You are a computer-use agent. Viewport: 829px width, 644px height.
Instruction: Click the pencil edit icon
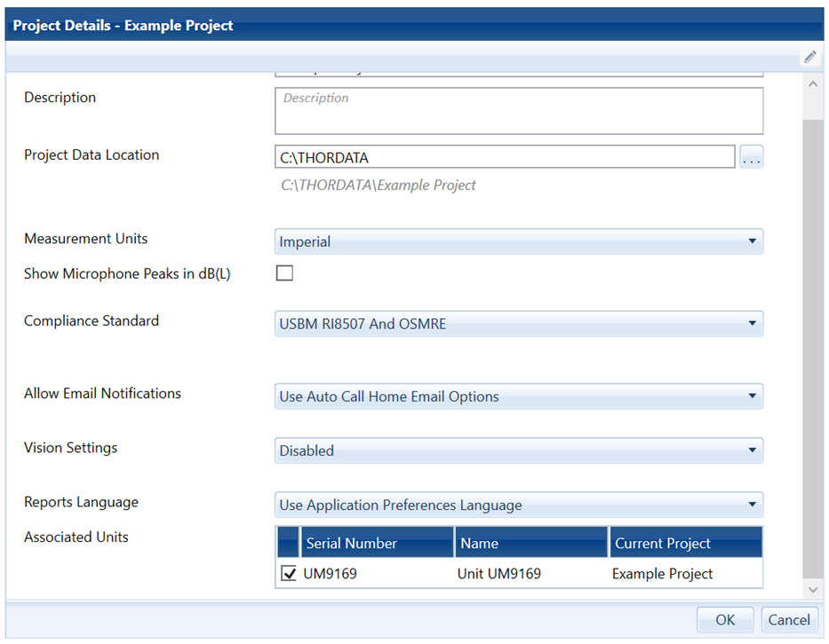coord(809,57)
